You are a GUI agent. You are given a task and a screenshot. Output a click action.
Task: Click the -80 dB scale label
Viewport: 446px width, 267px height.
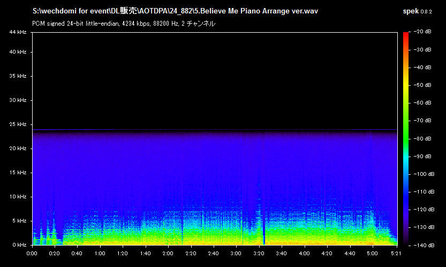422,138
